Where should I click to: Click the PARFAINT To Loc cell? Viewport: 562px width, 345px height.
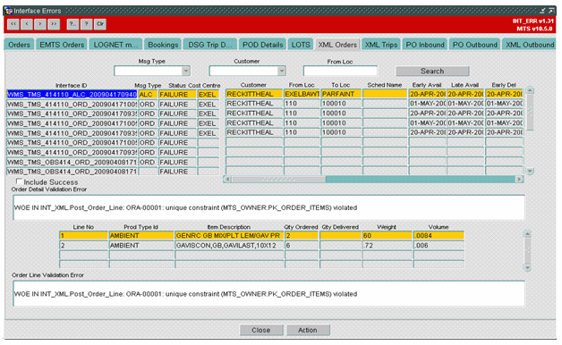pos(341,94)
